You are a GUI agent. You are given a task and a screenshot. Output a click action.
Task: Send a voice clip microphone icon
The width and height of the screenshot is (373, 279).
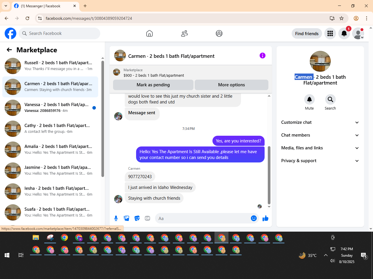116,218
